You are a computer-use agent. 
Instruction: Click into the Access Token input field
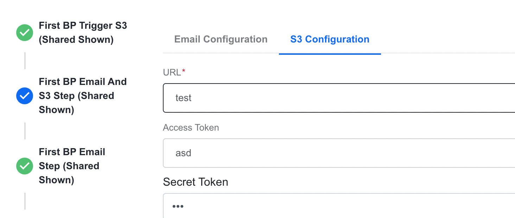click(339, 153)
